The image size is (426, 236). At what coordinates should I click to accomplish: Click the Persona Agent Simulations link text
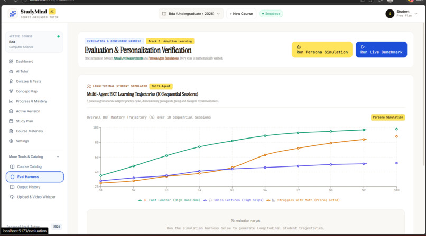point(163,58)
